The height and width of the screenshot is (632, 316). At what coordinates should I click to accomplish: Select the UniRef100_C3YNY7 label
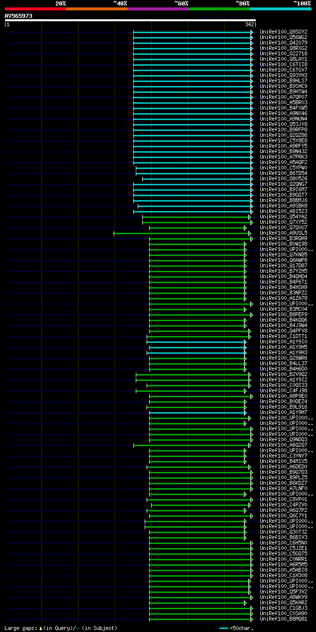[x=283, y=456]
